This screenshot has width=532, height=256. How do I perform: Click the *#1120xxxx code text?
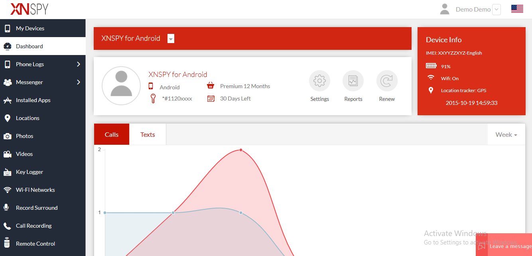(177, 98)
